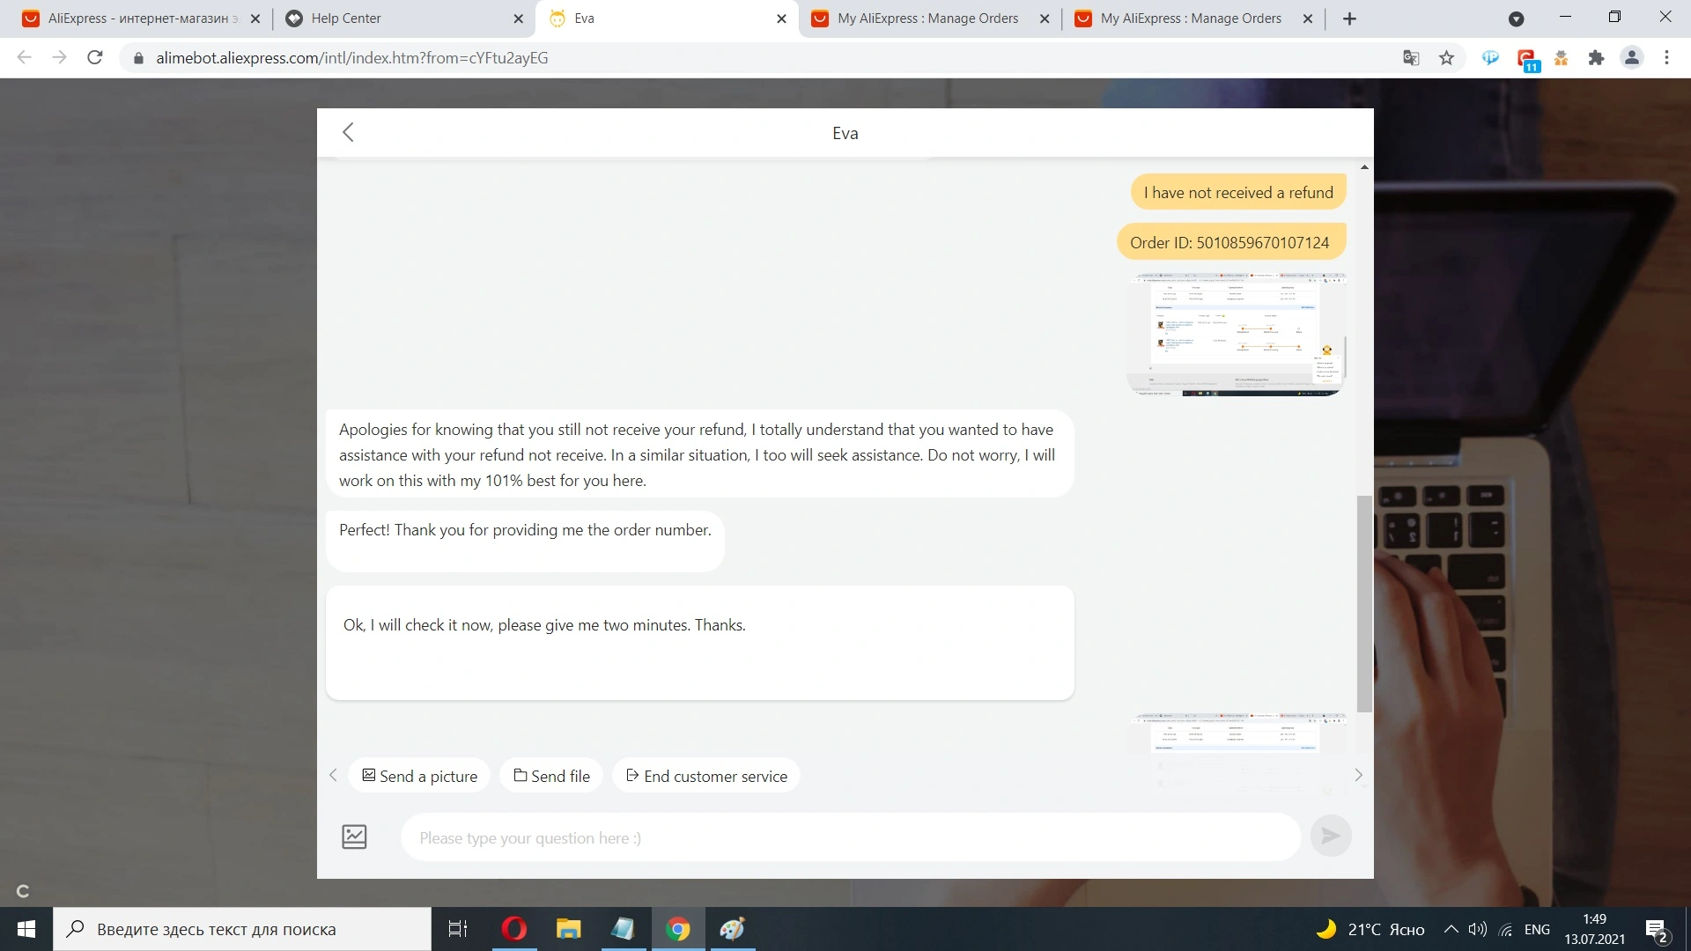The width and height of the screenshot is (1691, 951).
Task: Open the sent order screenshot thumbnail
Action: pos(1236,335)
